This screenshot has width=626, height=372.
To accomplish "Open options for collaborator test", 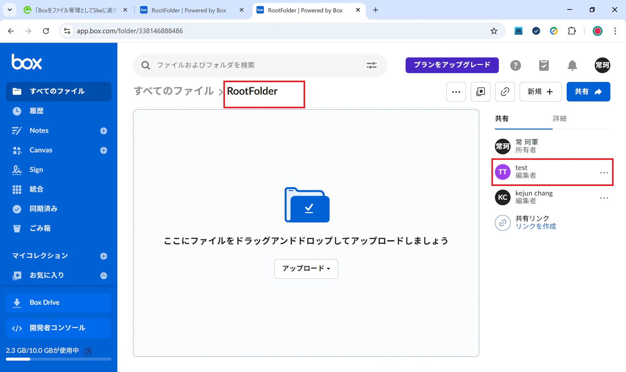I will (604, 173).
